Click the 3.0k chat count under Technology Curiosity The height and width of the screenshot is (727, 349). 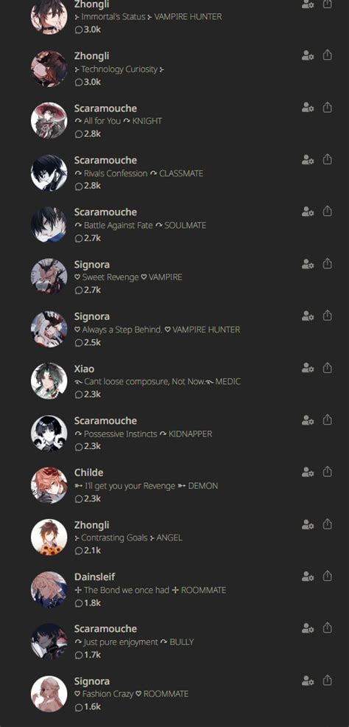pos(88,82)
